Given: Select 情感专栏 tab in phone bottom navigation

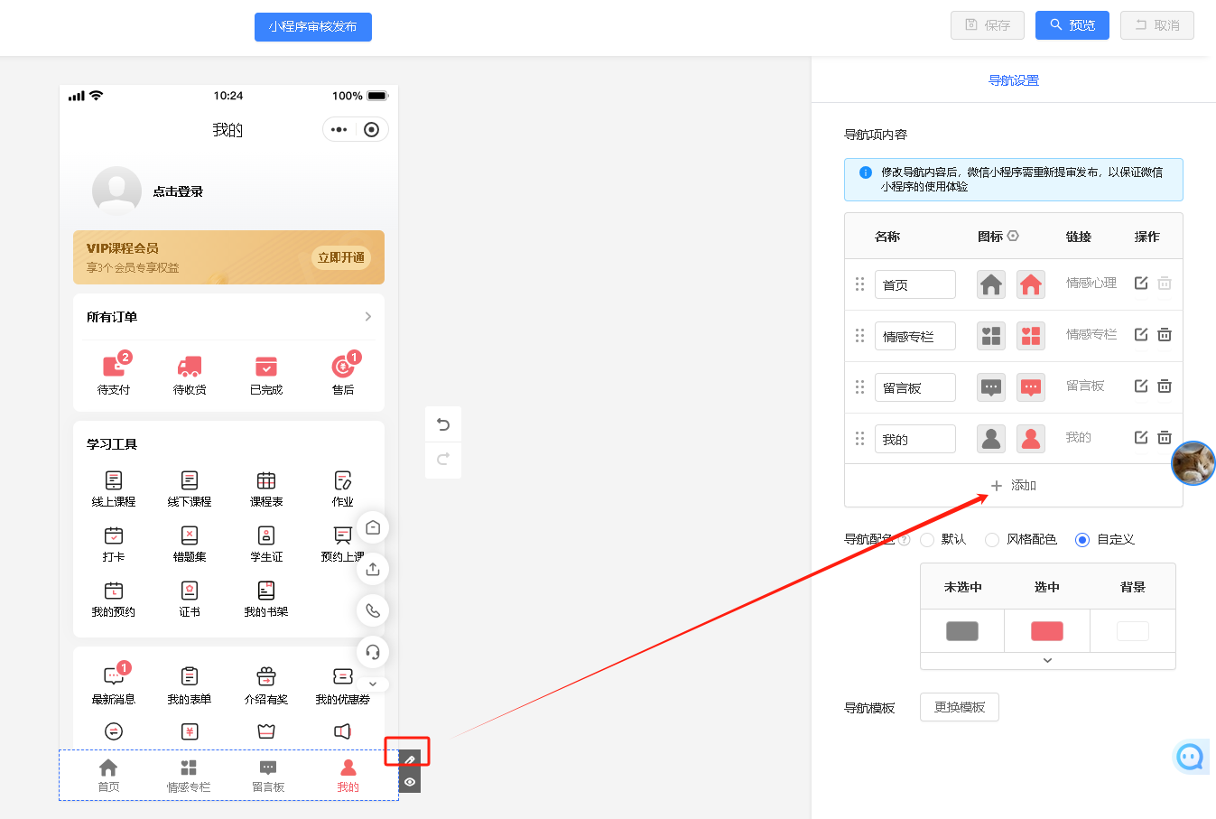Looking at the screenshot, I should pos(189,775).
